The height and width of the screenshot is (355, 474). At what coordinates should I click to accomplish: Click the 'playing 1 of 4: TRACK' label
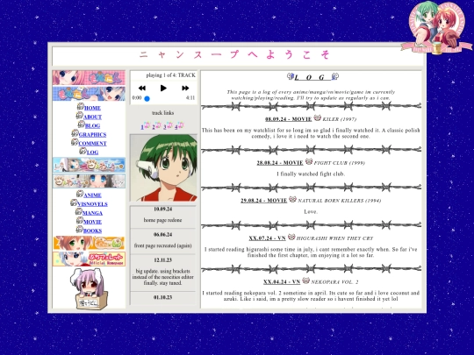point(171,75)
